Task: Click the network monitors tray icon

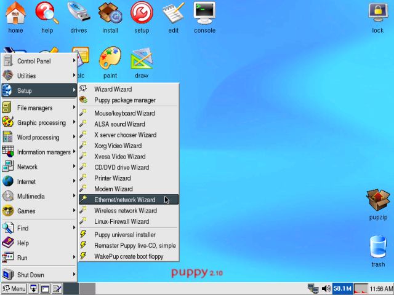Action: point(313,288)
